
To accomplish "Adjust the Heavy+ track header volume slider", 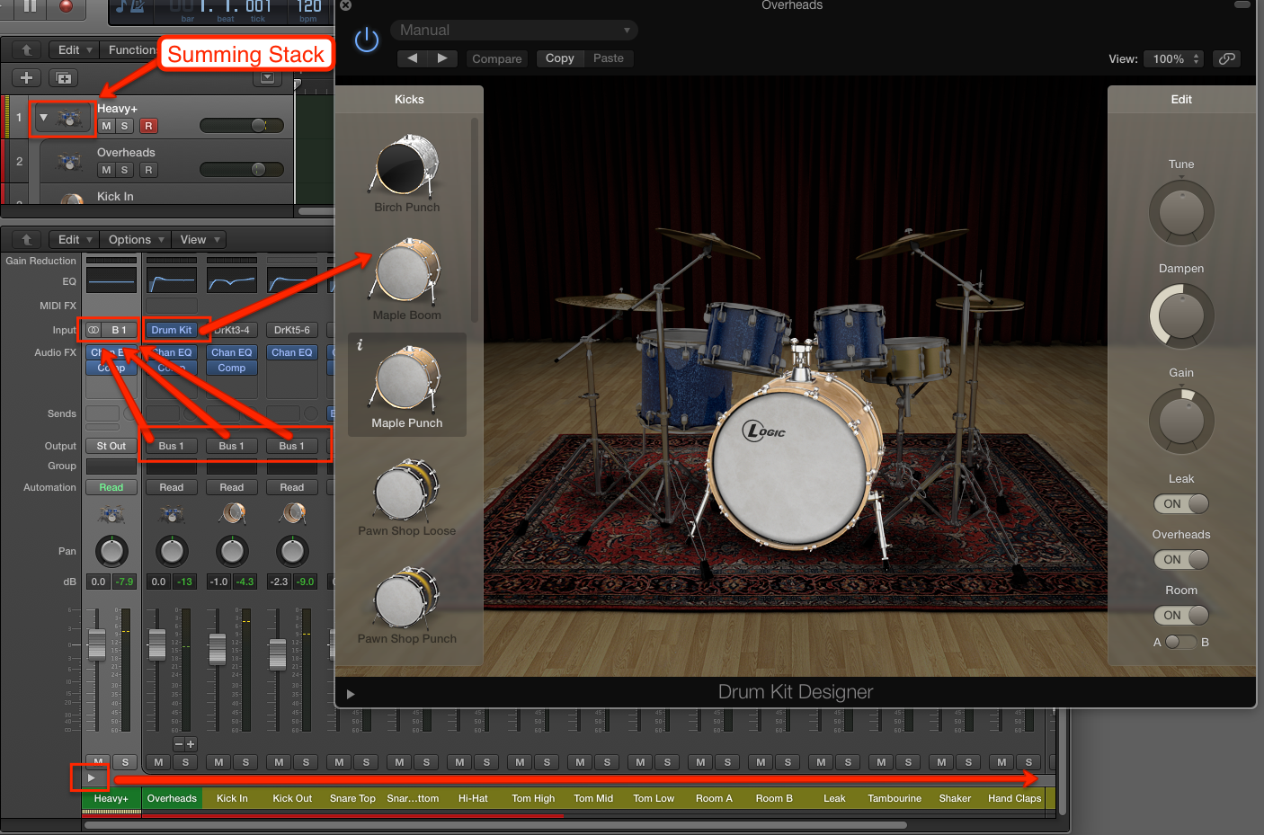I will pos(241,126).
